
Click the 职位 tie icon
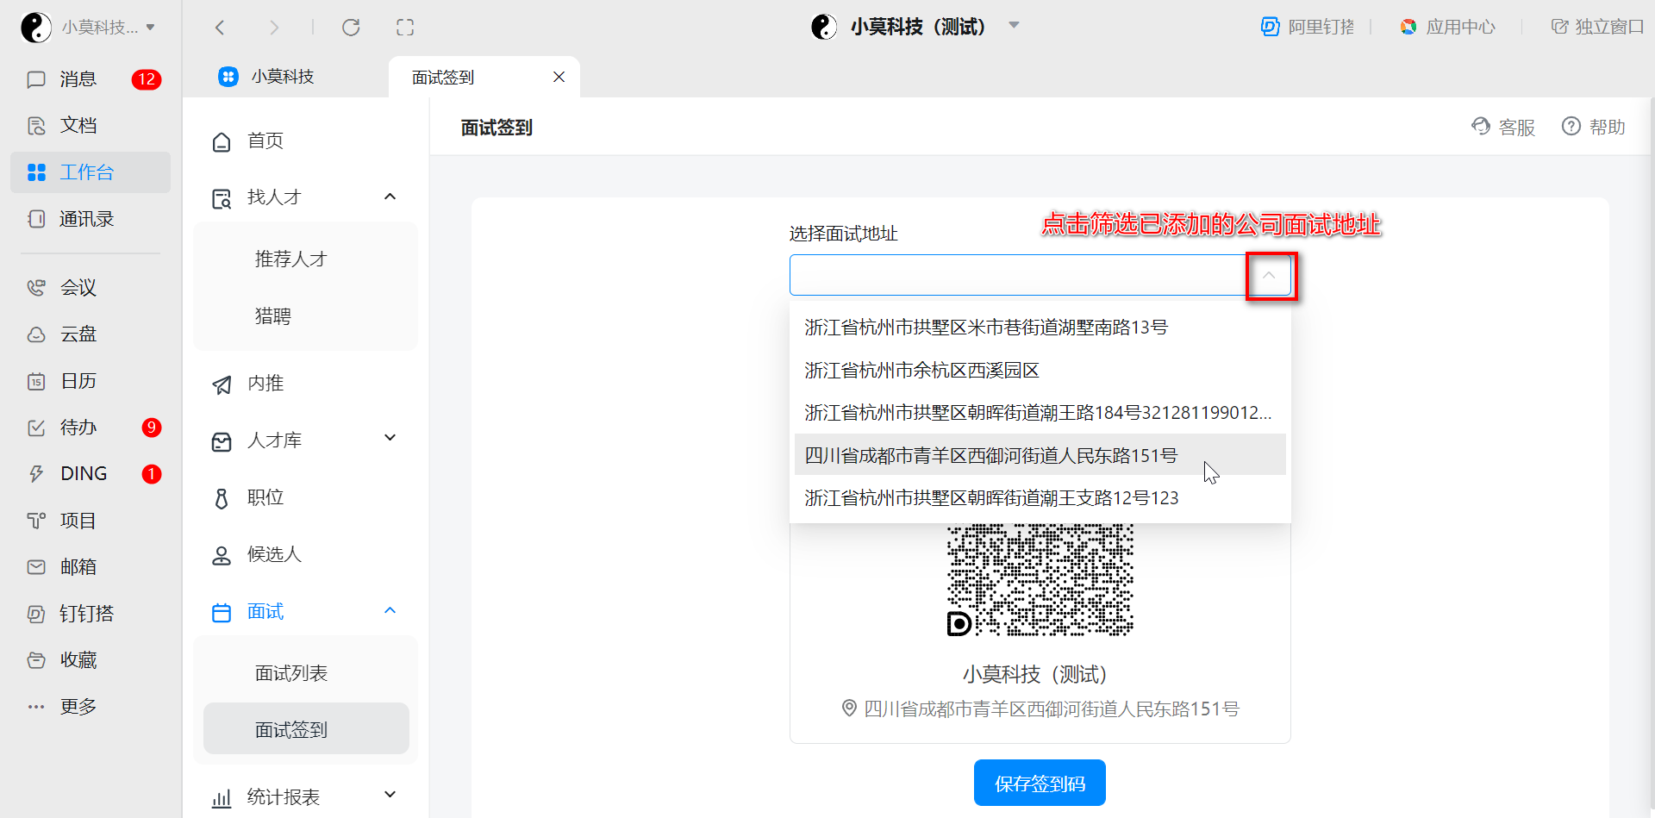(222, 498)
